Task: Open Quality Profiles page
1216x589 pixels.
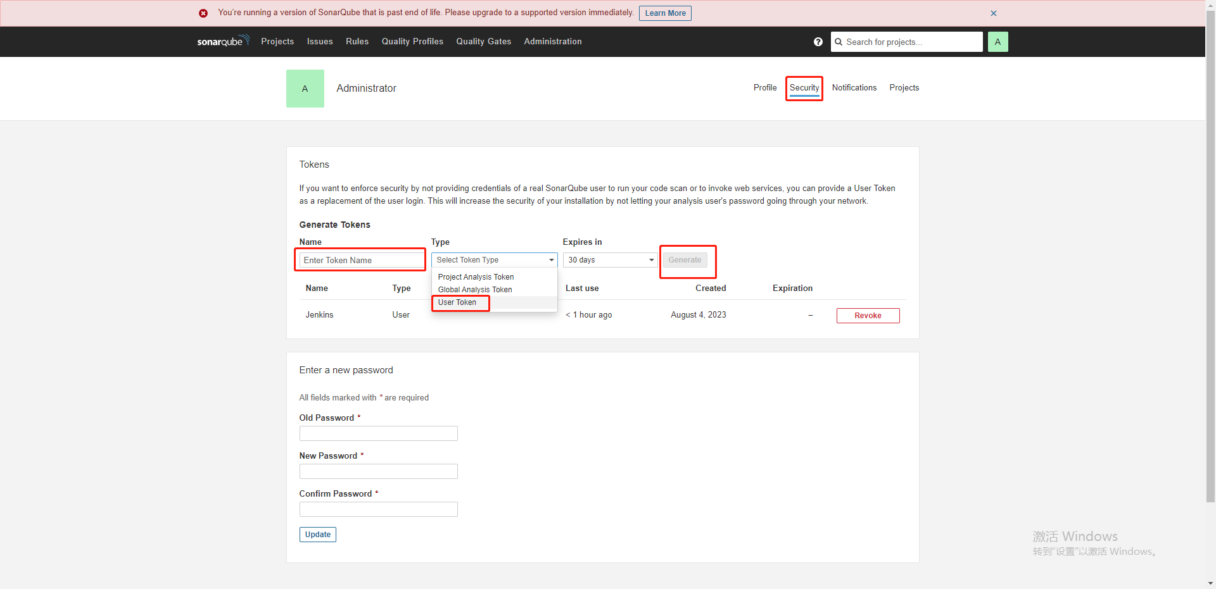Action: 412,41
